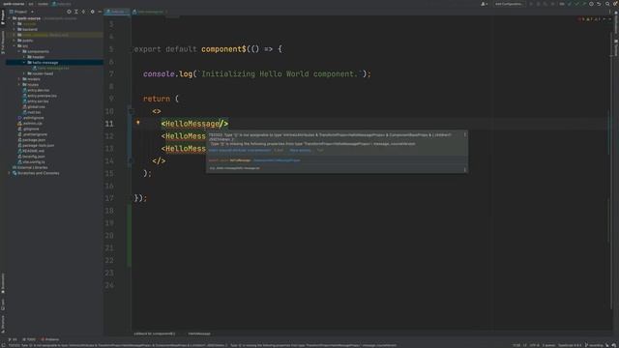Select global.css in project tree
619x348 pixels.
tap(36, 106)
